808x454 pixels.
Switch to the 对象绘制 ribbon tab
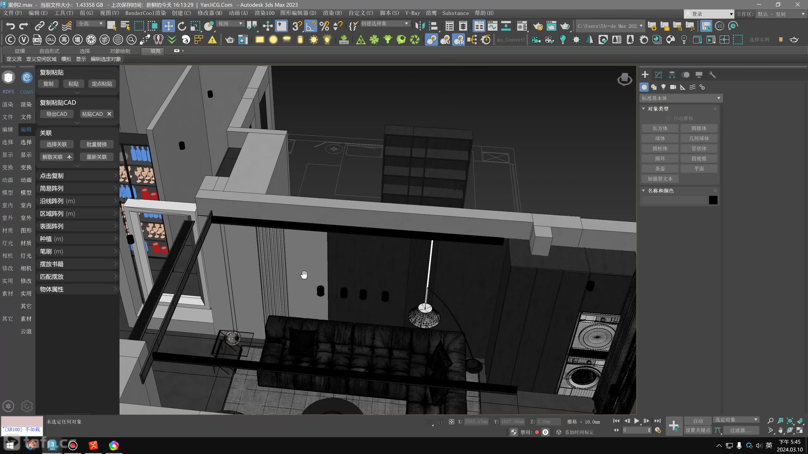(x=120, y=51)
